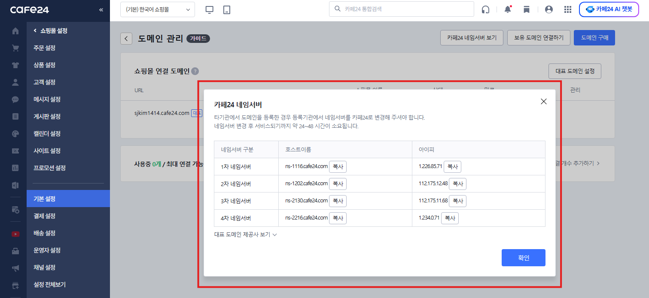Copy hostname ns-2130.cafe24.com
This screenshot has width=649, height=298.
338,201
